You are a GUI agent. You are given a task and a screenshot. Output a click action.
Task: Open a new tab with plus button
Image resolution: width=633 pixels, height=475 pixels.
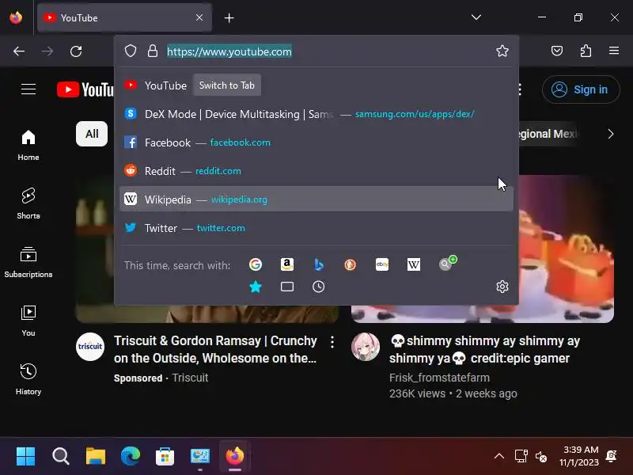click(229, 17)
